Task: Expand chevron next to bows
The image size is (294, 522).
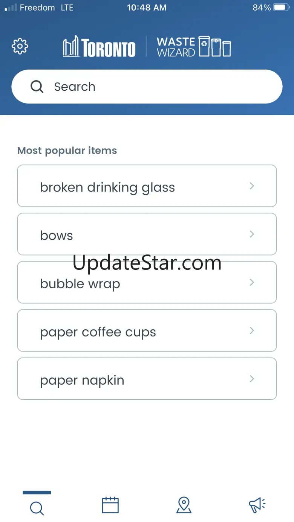Action: click(x=252, y=234)
